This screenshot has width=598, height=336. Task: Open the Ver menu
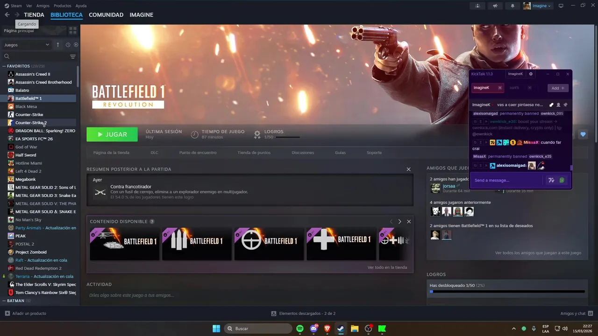(x=29, y=6)
